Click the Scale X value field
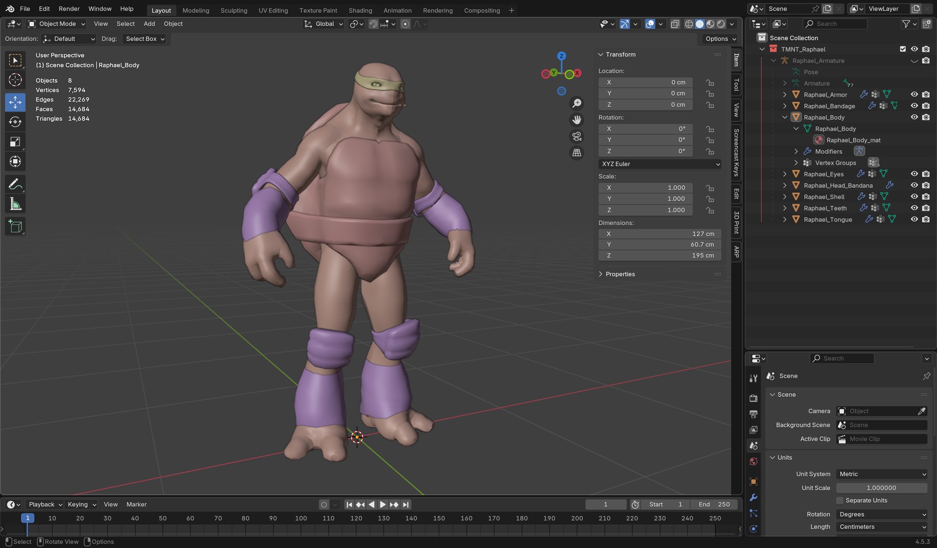 click(645, 188)
